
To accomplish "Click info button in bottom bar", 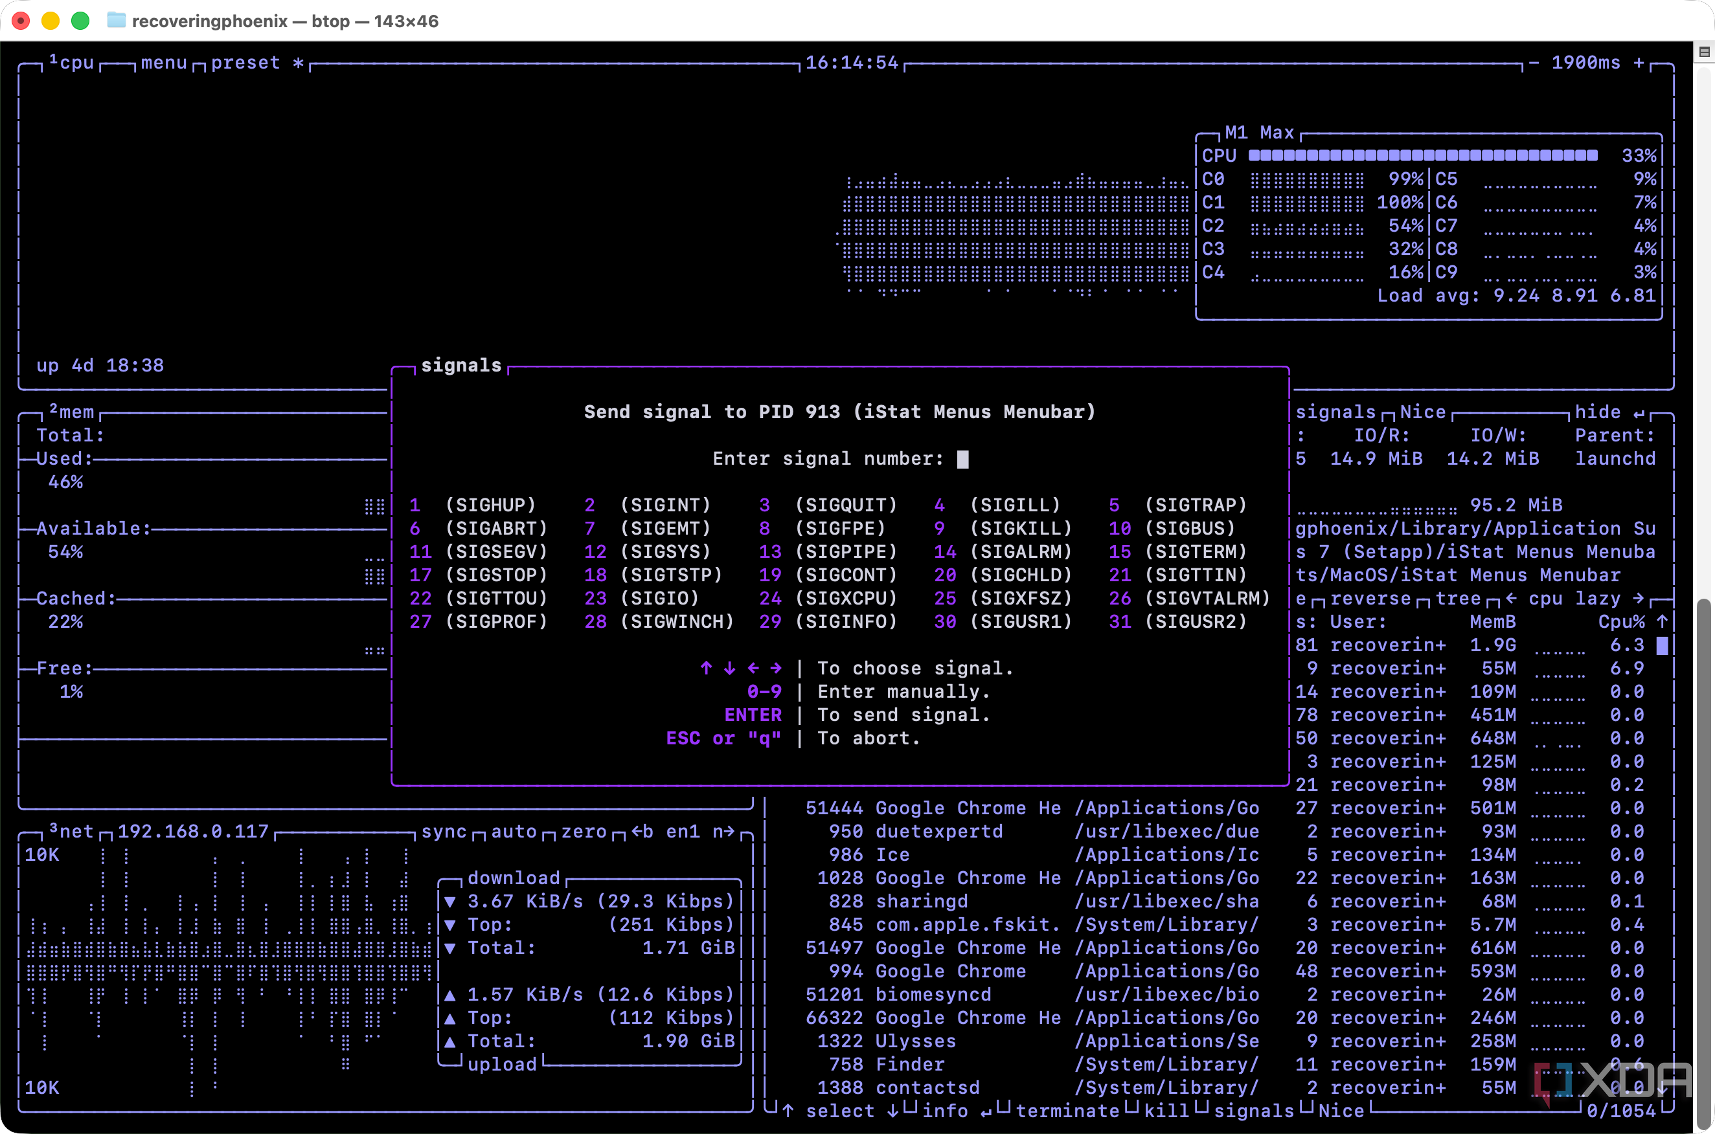I will (x=945, y=1111).
